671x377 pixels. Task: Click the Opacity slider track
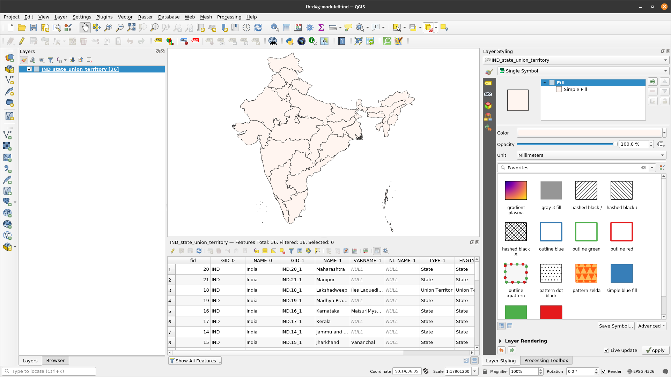point(567,144)
